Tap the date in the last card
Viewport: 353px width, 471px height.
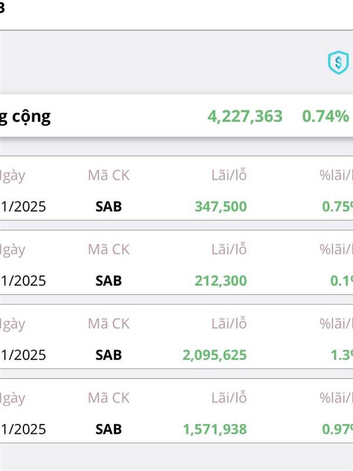[24, 429]
